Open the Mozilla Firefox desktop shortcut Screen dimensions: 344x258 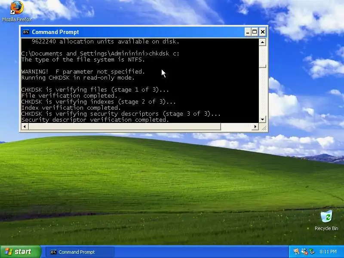click(x=17, y=11)
